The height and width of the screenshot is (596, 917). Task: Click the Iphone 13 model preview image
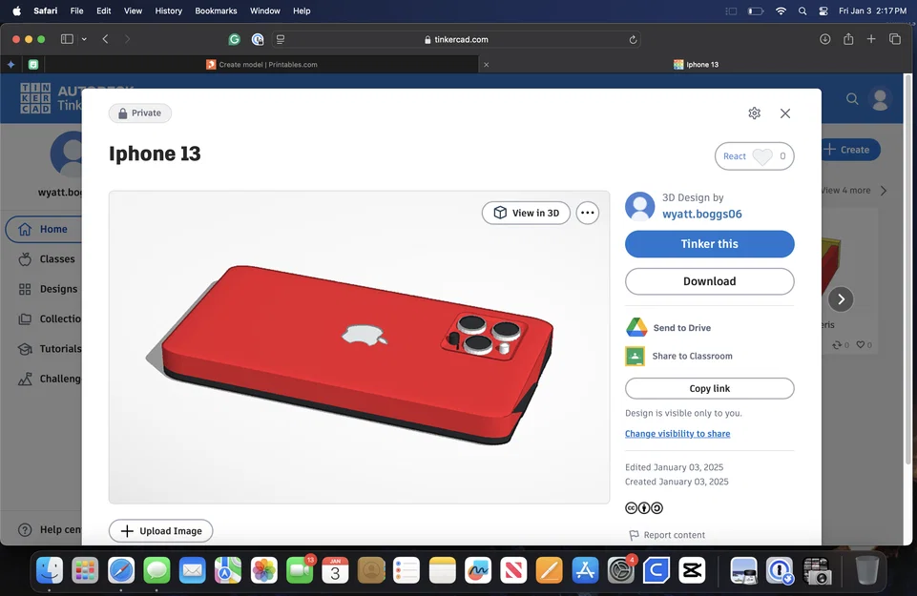click(x=359, y=347)
